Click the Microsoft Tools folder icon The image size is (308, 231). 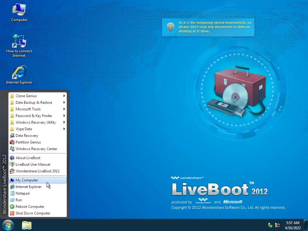point(12,109)
